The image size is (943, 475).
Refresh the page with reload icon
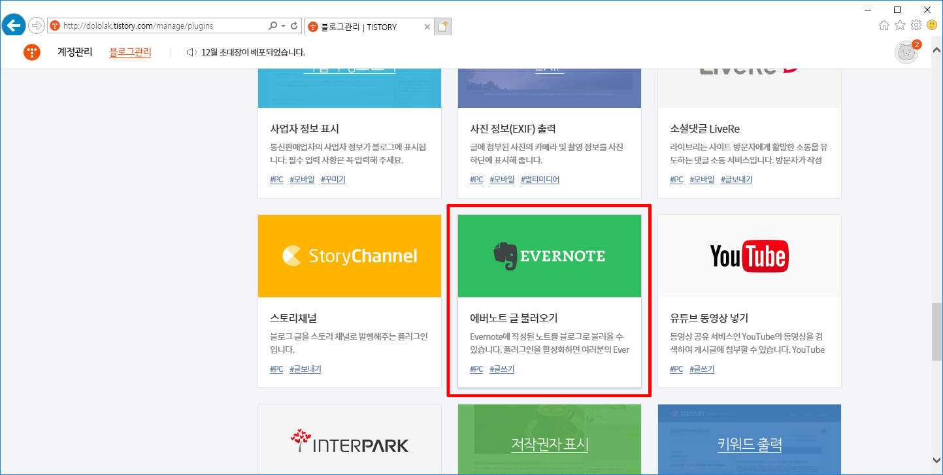tap(295, 26)
